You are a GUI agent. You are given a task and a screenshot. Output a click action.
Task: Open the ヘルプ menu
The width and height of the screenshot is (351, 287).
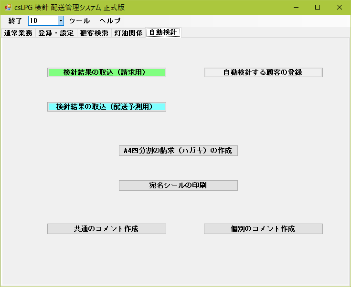110,21
